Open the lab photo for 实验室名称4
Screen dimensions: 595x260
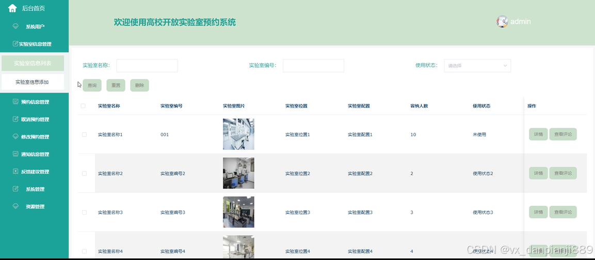click(x=238, y=247)
